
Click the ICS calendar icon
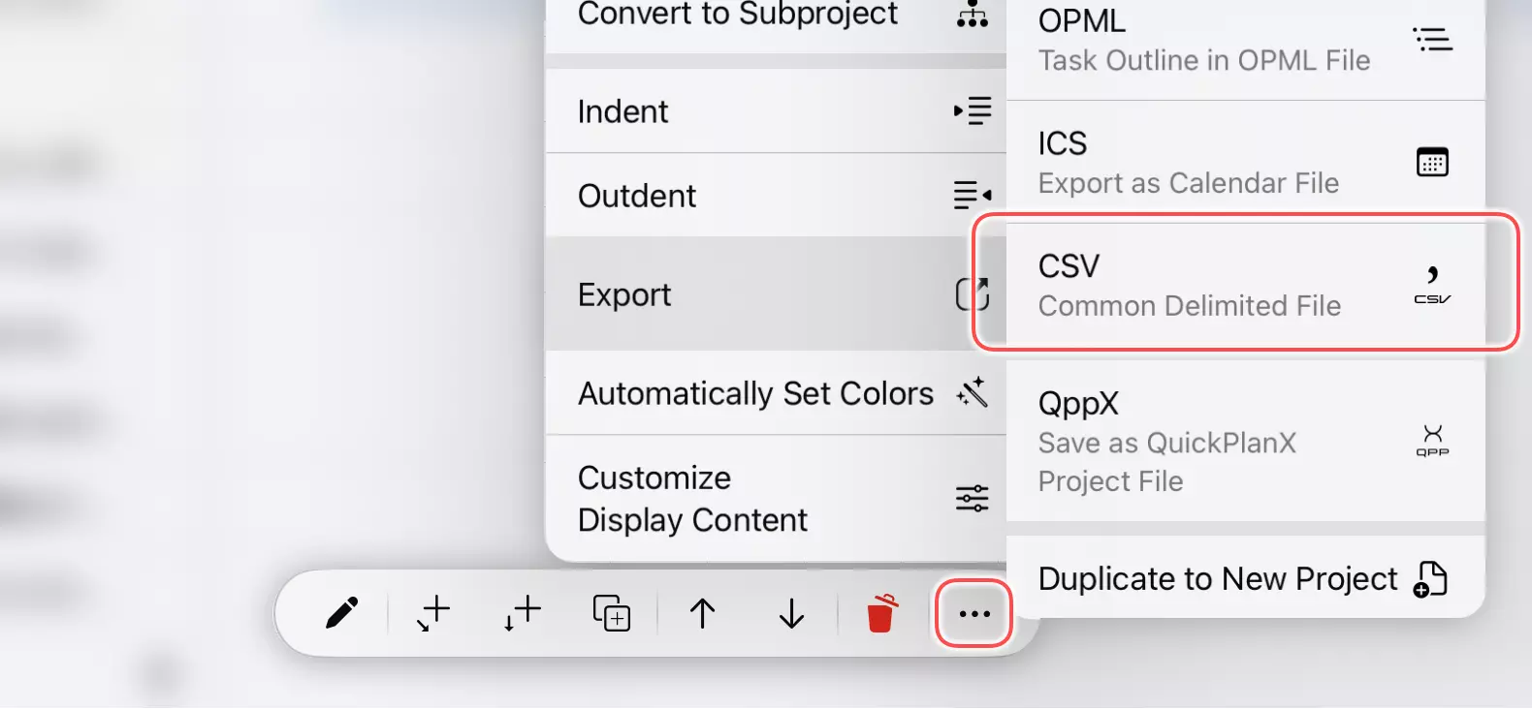coord(1432,162)
